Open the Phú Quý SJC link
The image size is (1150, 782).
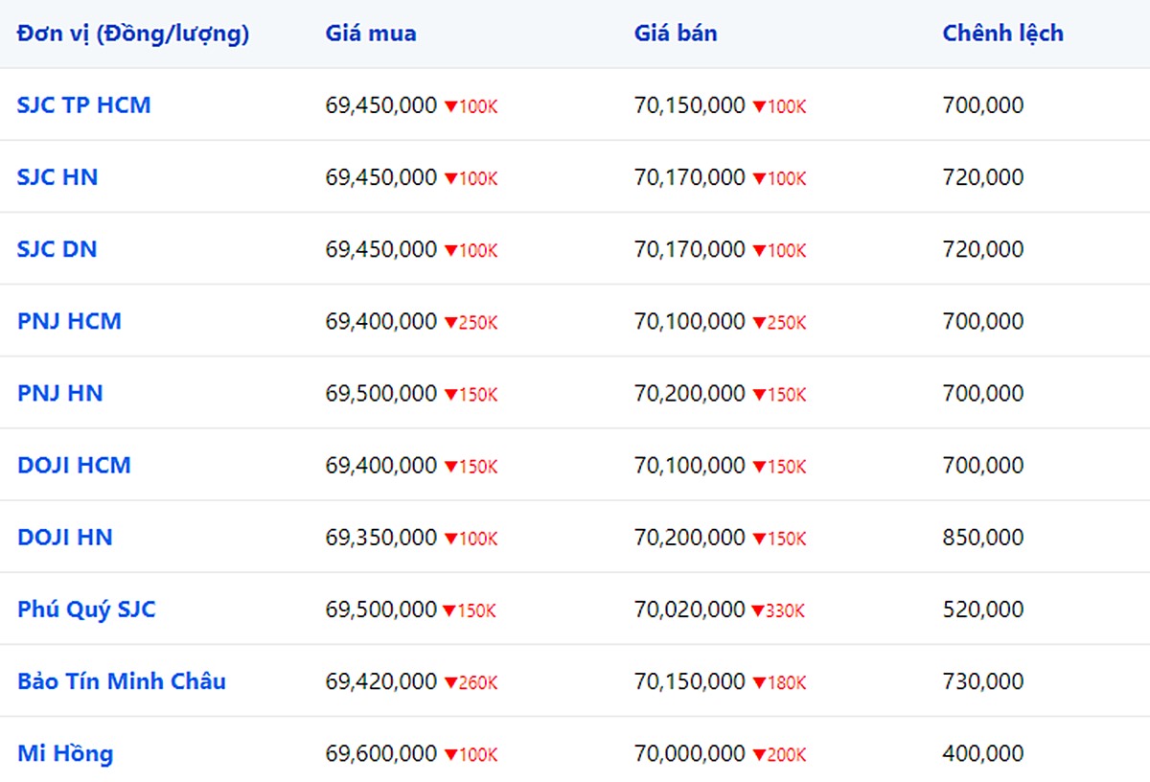click(86, 609)
